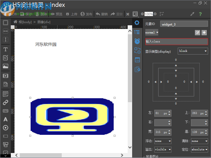The height and width of the screenshot is (158, 211).
Task: Click the green help question mark icon
Action: click(x=200, y=14)
